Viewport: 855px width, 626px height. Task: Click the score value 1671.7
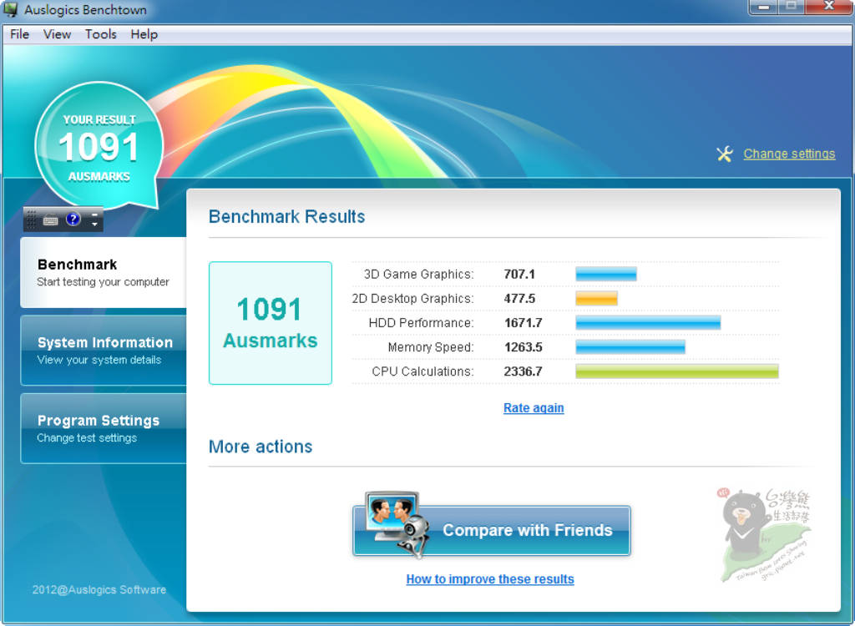pyautogui.click(x=523, y=323)
